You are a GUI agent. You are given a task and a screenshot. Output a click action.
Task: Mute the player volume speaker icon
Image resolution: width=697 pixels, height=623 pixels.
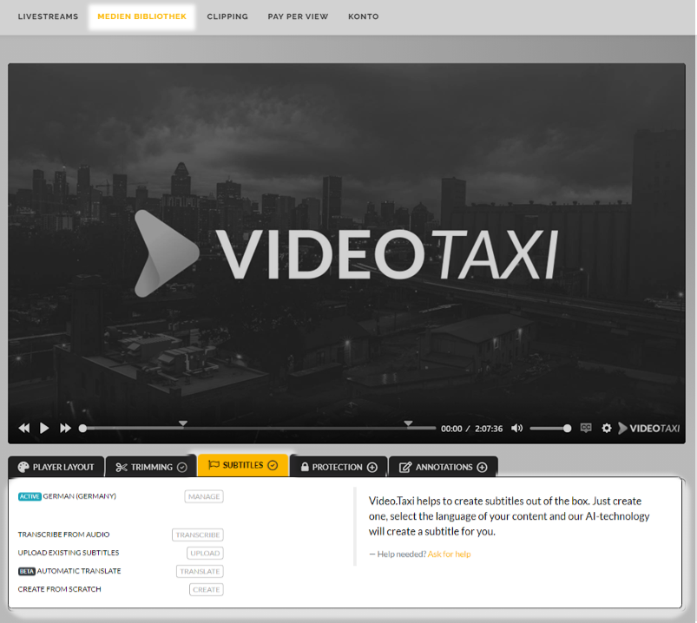(x=516, y=428)
